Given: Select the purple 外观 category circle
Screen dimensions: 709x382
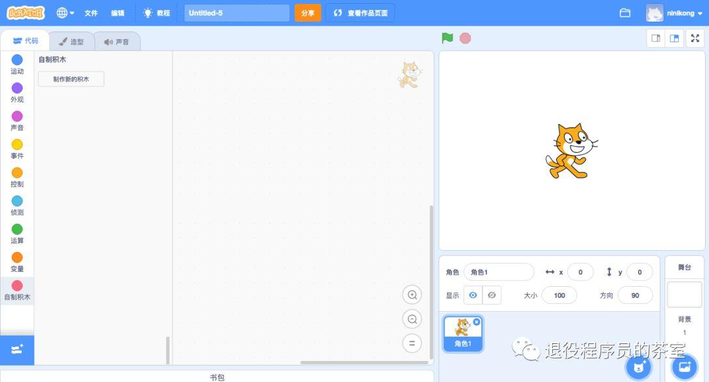Looking at the screenshot, I should click(x=17, y=88).
